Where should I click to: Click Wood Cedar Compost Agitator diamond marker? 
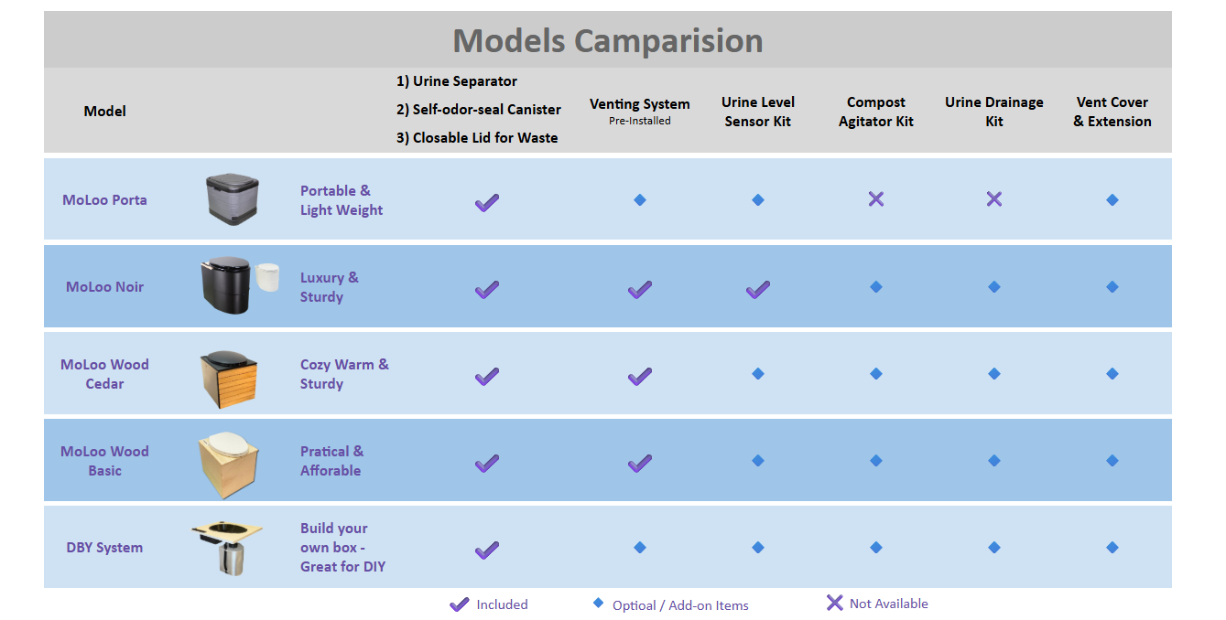pyautogui.click(x=876, y=374)
